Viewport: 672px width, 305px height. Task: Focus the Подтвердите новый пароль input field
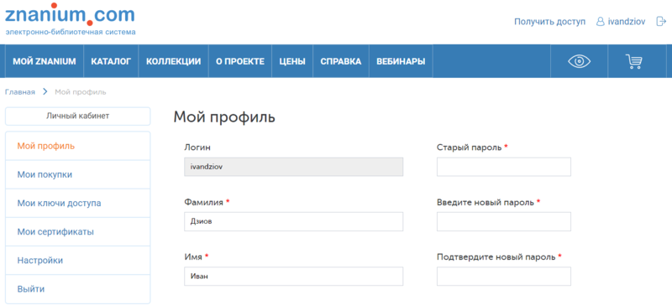pos(503,277)
